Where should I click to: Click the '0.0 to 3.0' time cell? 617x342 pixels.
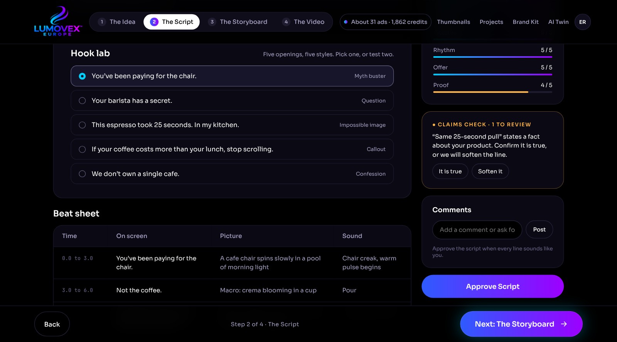[78, 258]
